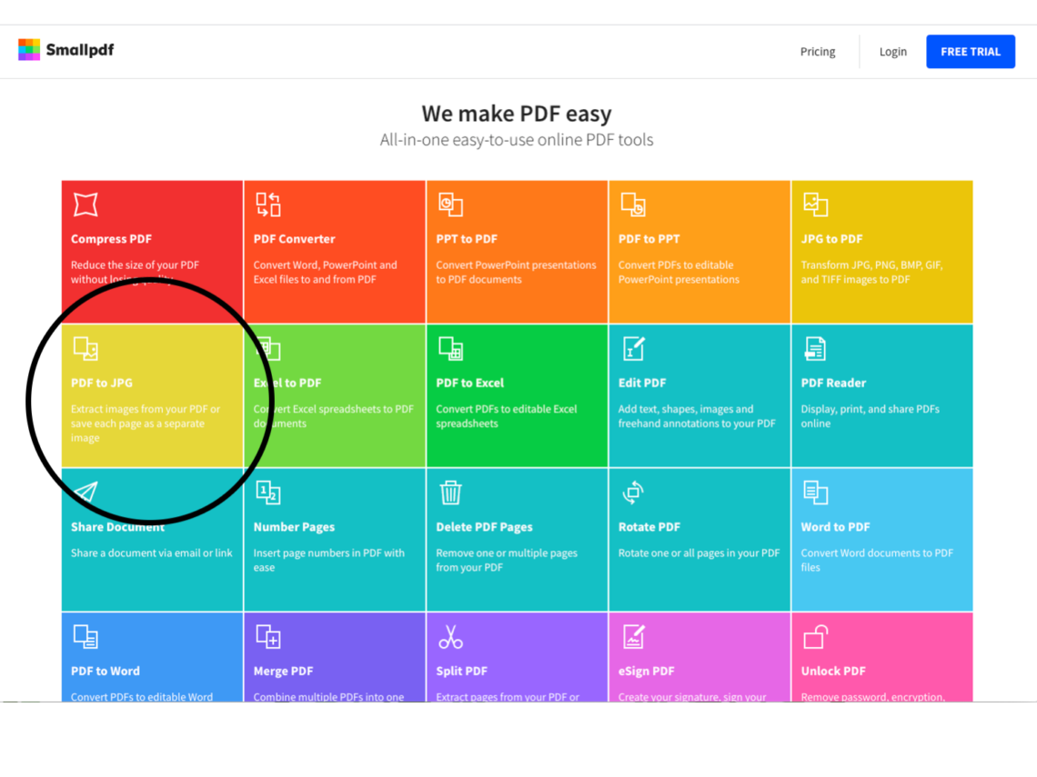Click the Word to PDF icon
1037x777 pixels.
click(x=815, y=493)
